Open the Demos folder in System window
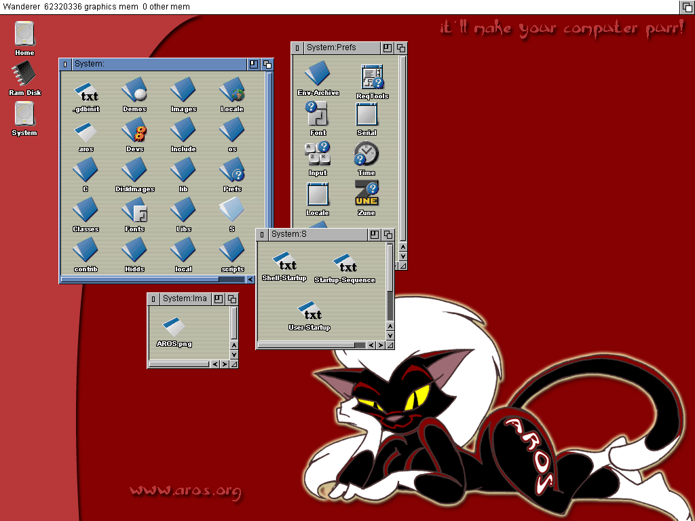 point(134,90)
